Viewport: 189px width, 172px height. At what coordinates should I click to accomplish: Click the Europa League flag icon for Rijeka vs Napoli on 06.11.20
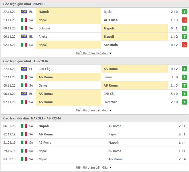[24, 37]
